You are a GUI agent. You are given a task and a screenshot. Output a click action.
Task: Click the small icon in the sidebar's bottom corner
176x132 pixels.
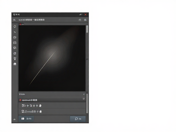coord(15,119)
